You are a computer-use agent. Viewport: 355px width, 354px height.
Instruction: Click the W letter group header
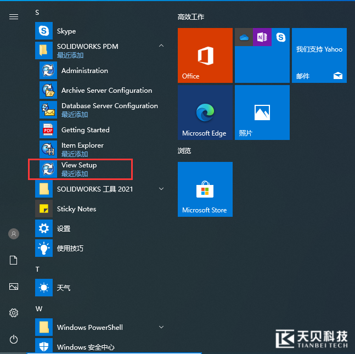39,308
